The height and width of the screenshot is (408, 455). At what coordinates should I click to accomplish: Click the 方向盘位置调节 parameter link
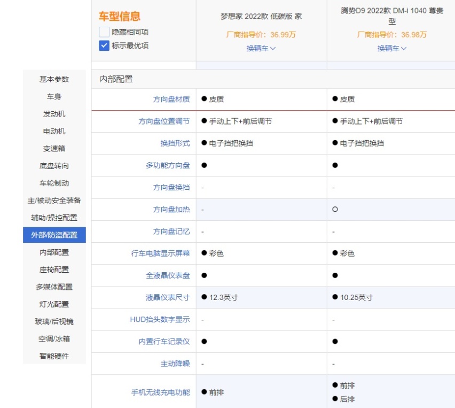pyautogui.click(x=164, y=121)
